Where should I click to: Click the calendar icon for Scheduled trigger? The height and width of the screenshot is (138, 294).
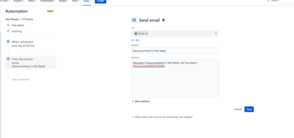[8, 42]
